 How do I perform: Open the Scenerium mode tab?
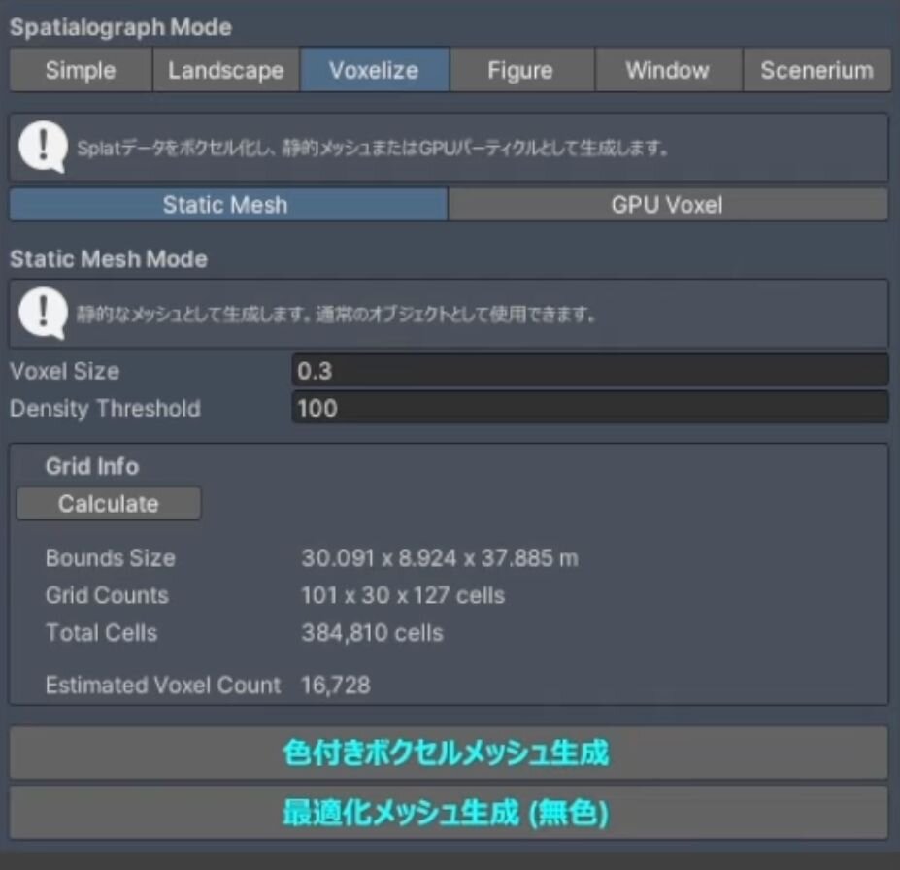tap(817, 71)
